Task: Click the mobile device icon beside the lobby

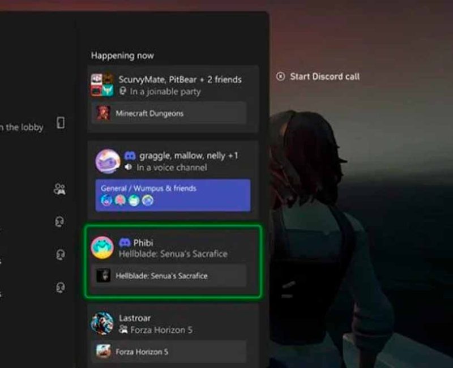Action: pos(61,123)
